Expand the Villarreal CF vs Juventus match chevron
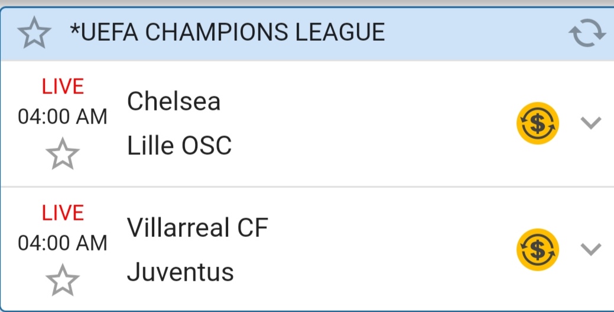 tap(590, 249)
